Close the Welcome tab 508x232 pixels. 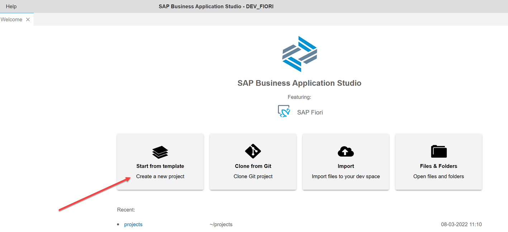tap(28, 19)
